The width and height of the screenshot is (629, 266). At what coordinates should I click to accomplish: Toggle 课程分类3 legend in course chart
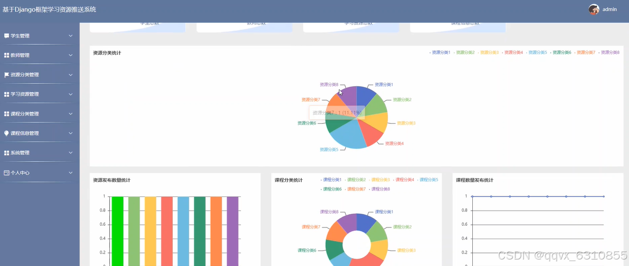coord(379,179)
